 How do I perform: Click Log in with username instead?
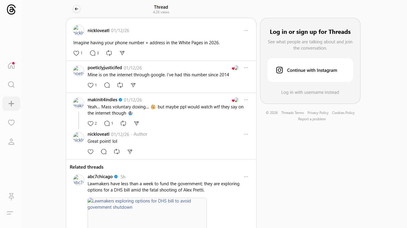tap(310, 92)
